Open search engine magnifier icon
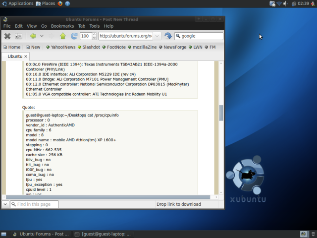This screenshot has height=238, width=317. click(178, 36)
